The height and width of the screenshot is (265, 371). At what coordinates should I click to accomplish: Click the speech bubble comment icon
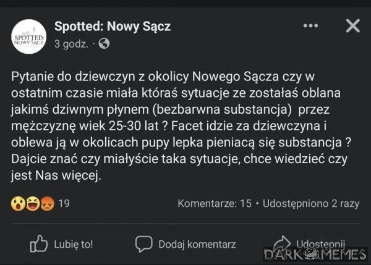[143, 244]
